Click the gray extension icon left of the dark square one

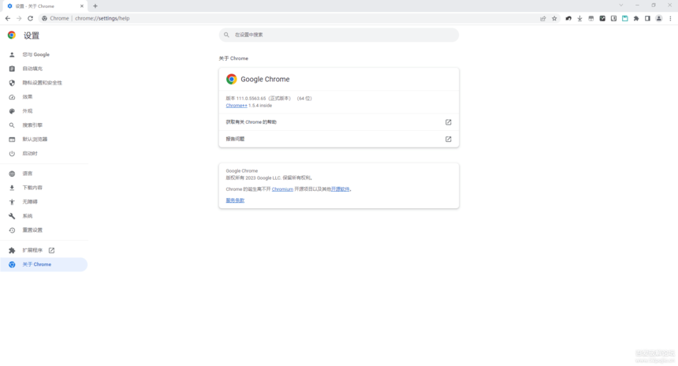(x=591, y=19)
